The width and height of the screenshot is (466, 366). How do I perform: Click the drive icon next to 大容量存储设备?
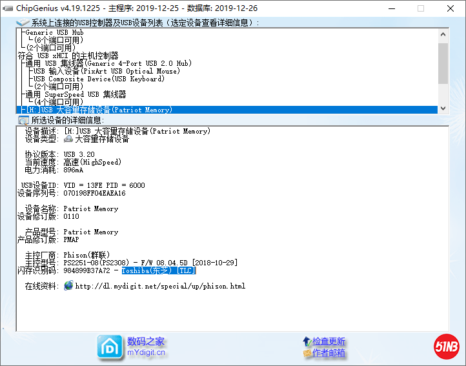(68, 139)
